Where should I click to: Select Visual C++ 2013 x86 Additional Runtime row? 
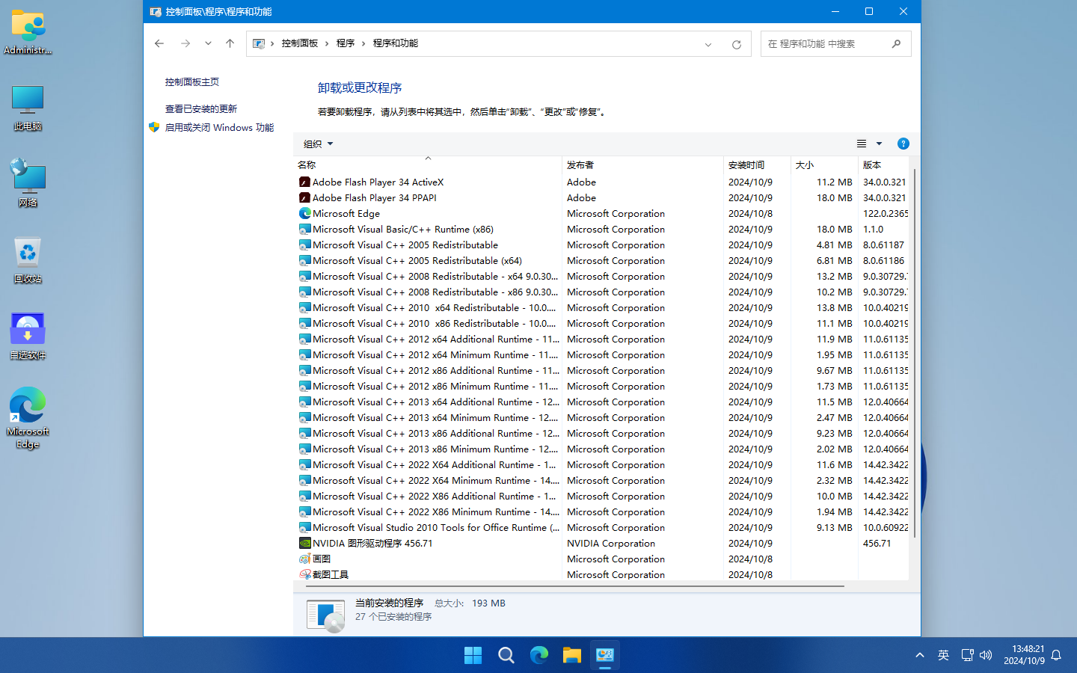coord(602,433)
